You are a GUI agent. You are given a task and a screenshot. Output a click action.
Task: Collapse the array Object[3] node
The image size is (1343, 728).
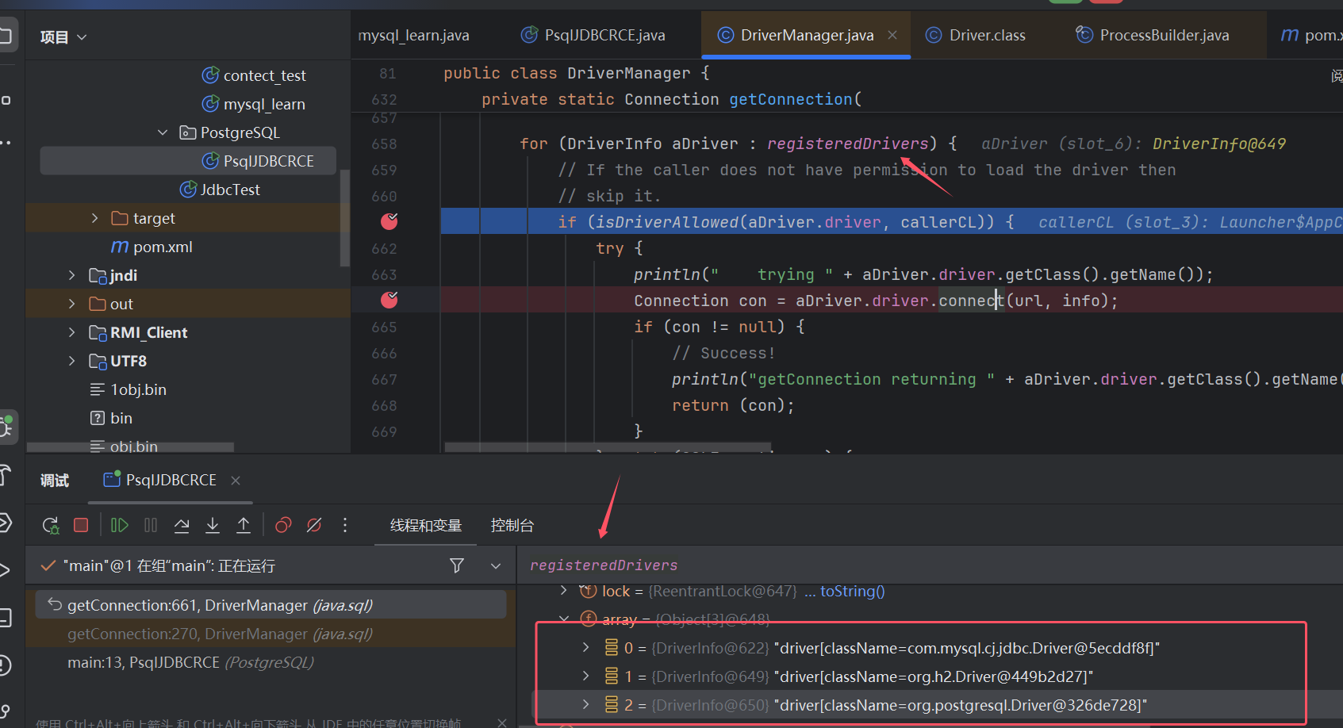[563, 619]
